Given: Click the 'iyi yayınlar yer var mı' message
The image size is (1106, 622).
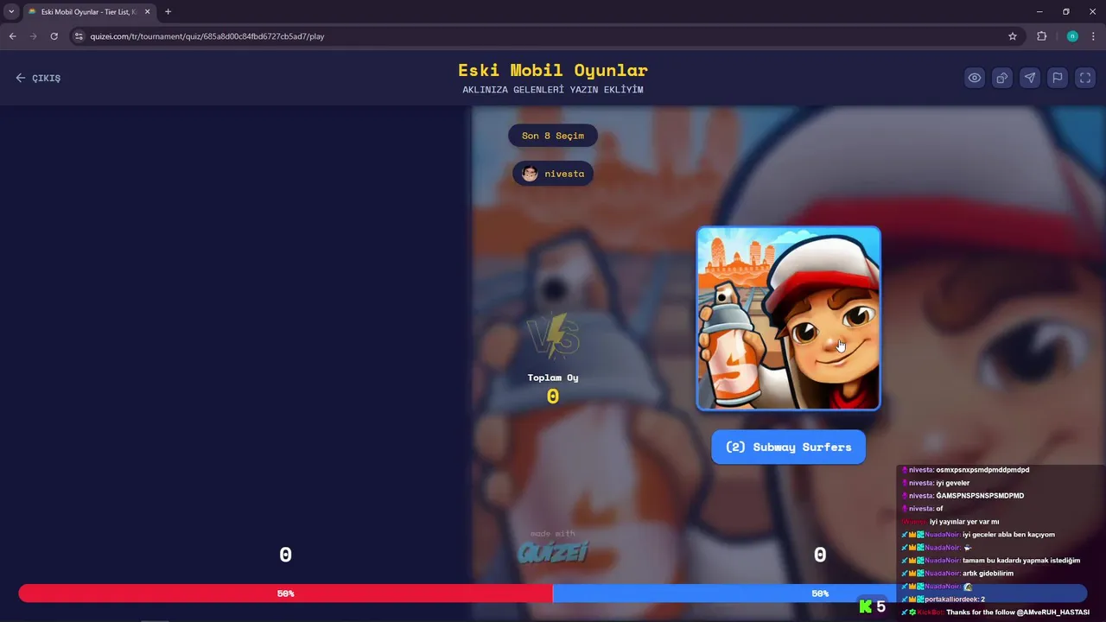Looking at the screenshot, I should pyautogui.click(x=950, y=522).
